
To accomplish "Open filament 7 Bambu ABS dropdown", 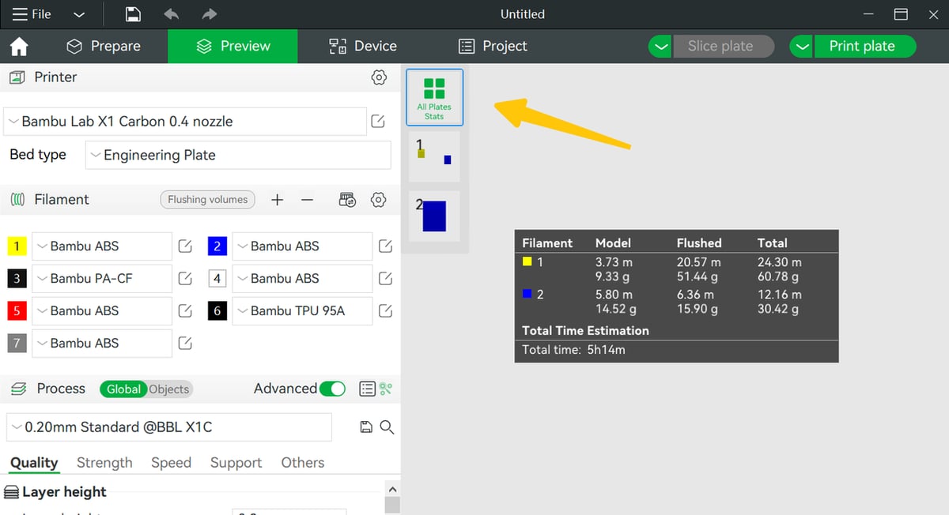I will pyautogui.click(x=102, y=344).
